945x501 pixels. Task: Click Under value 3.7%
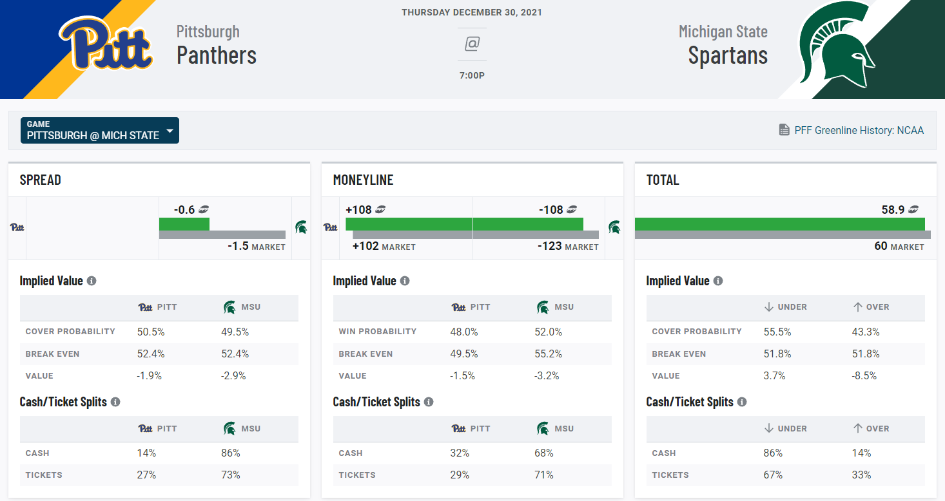pos(775,375)
